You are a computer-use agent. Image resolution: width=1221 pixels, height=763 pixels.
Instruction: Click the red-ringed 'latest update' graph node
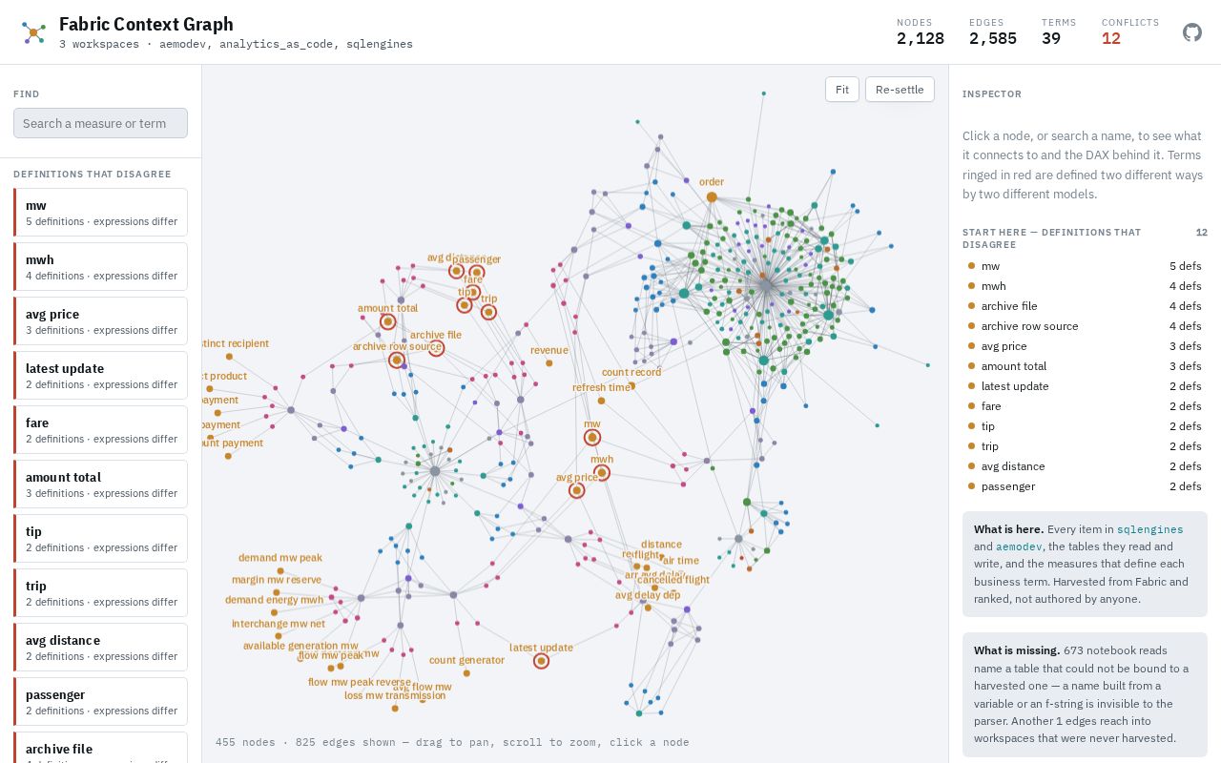[541, 661]
